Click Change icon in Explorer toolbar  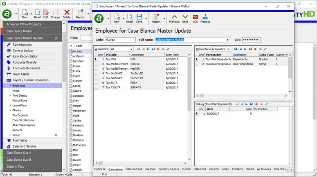pyautogui.click(x=55, y=14)
